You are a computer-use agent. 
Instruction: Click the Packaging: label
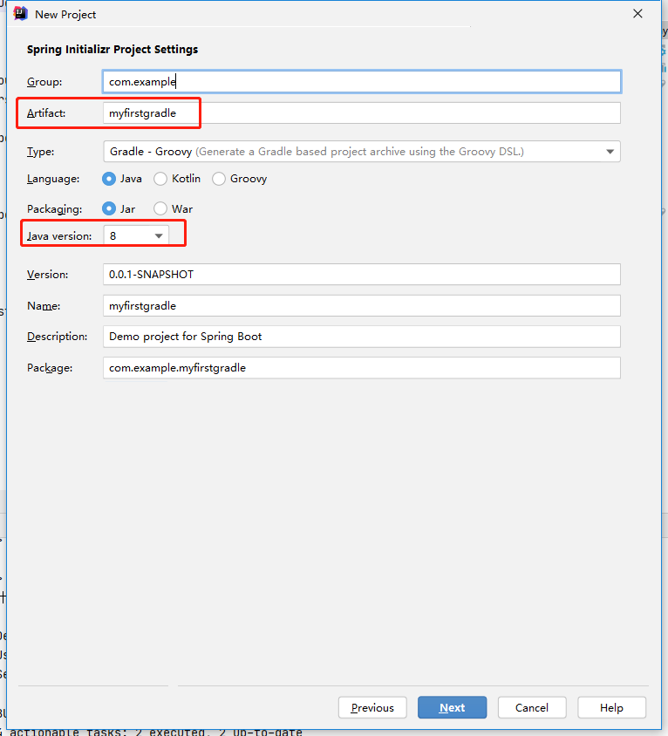point(54,209)
